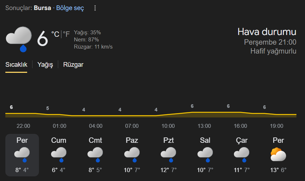Open the Bölge seç region selector
305x181 pixels.
(x=70, y=8)
